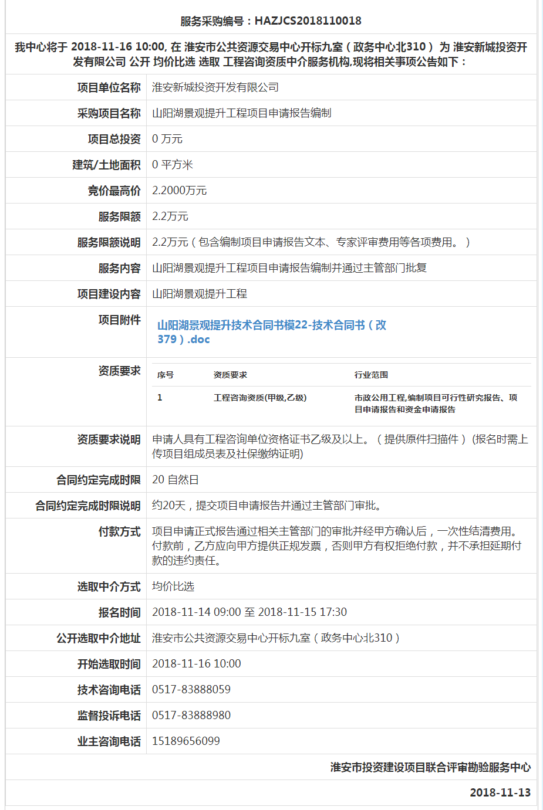Screen dimensions: 543x810
Task: Click the 20 自然日 completion period
Action: [176, 480]
